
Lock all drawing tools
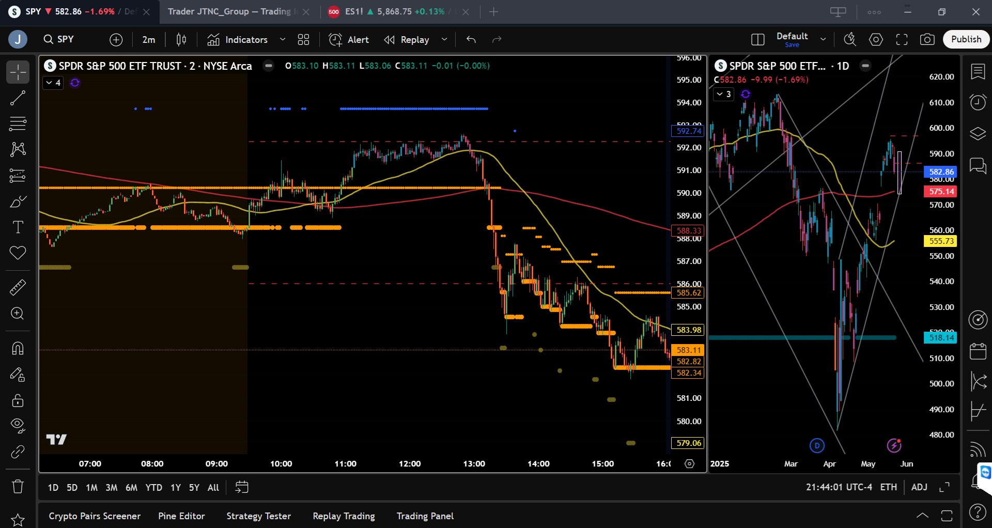click(18, 400)
